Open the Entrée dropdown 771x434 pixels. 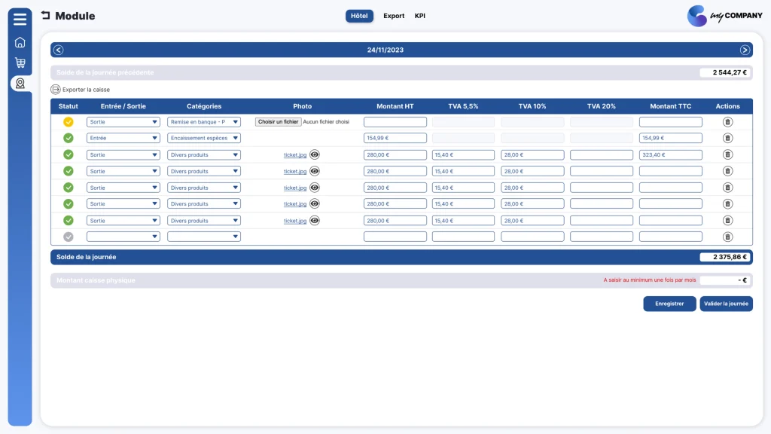click(x=123, y=138)
